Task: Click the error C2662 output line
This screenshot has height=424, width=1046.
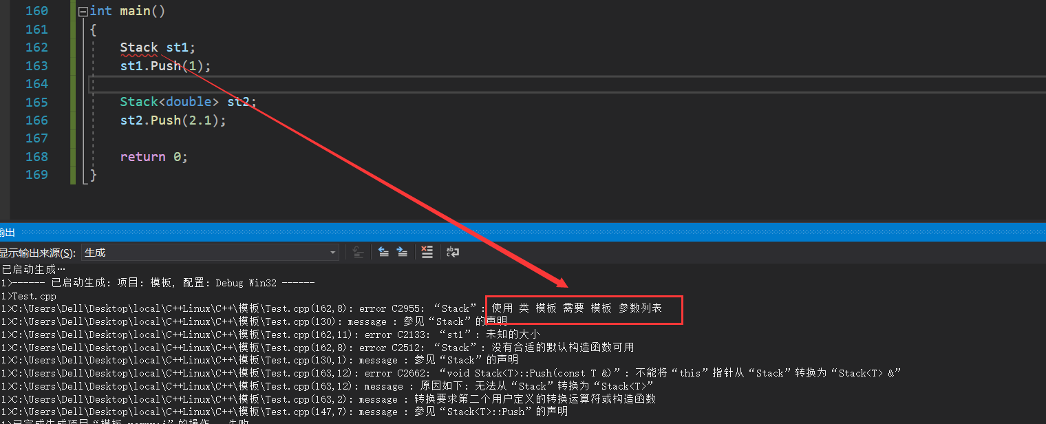Action: (451, 373)
